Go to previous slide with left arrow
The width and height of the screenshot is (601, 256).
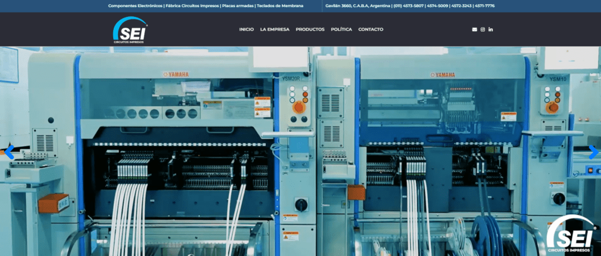click(x=8, y=151)
